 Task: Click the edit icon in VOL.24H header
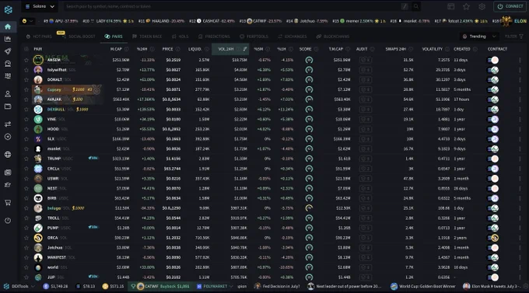tap(245, 49)
